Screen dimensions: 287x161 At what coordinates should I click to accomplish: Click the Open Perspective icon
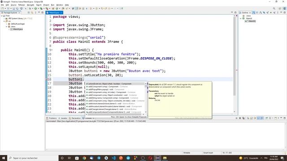tap(280, 8)
